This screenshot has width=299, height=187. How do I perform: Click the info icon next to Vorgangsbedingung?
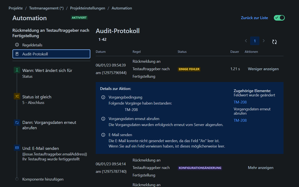[103, 97]
